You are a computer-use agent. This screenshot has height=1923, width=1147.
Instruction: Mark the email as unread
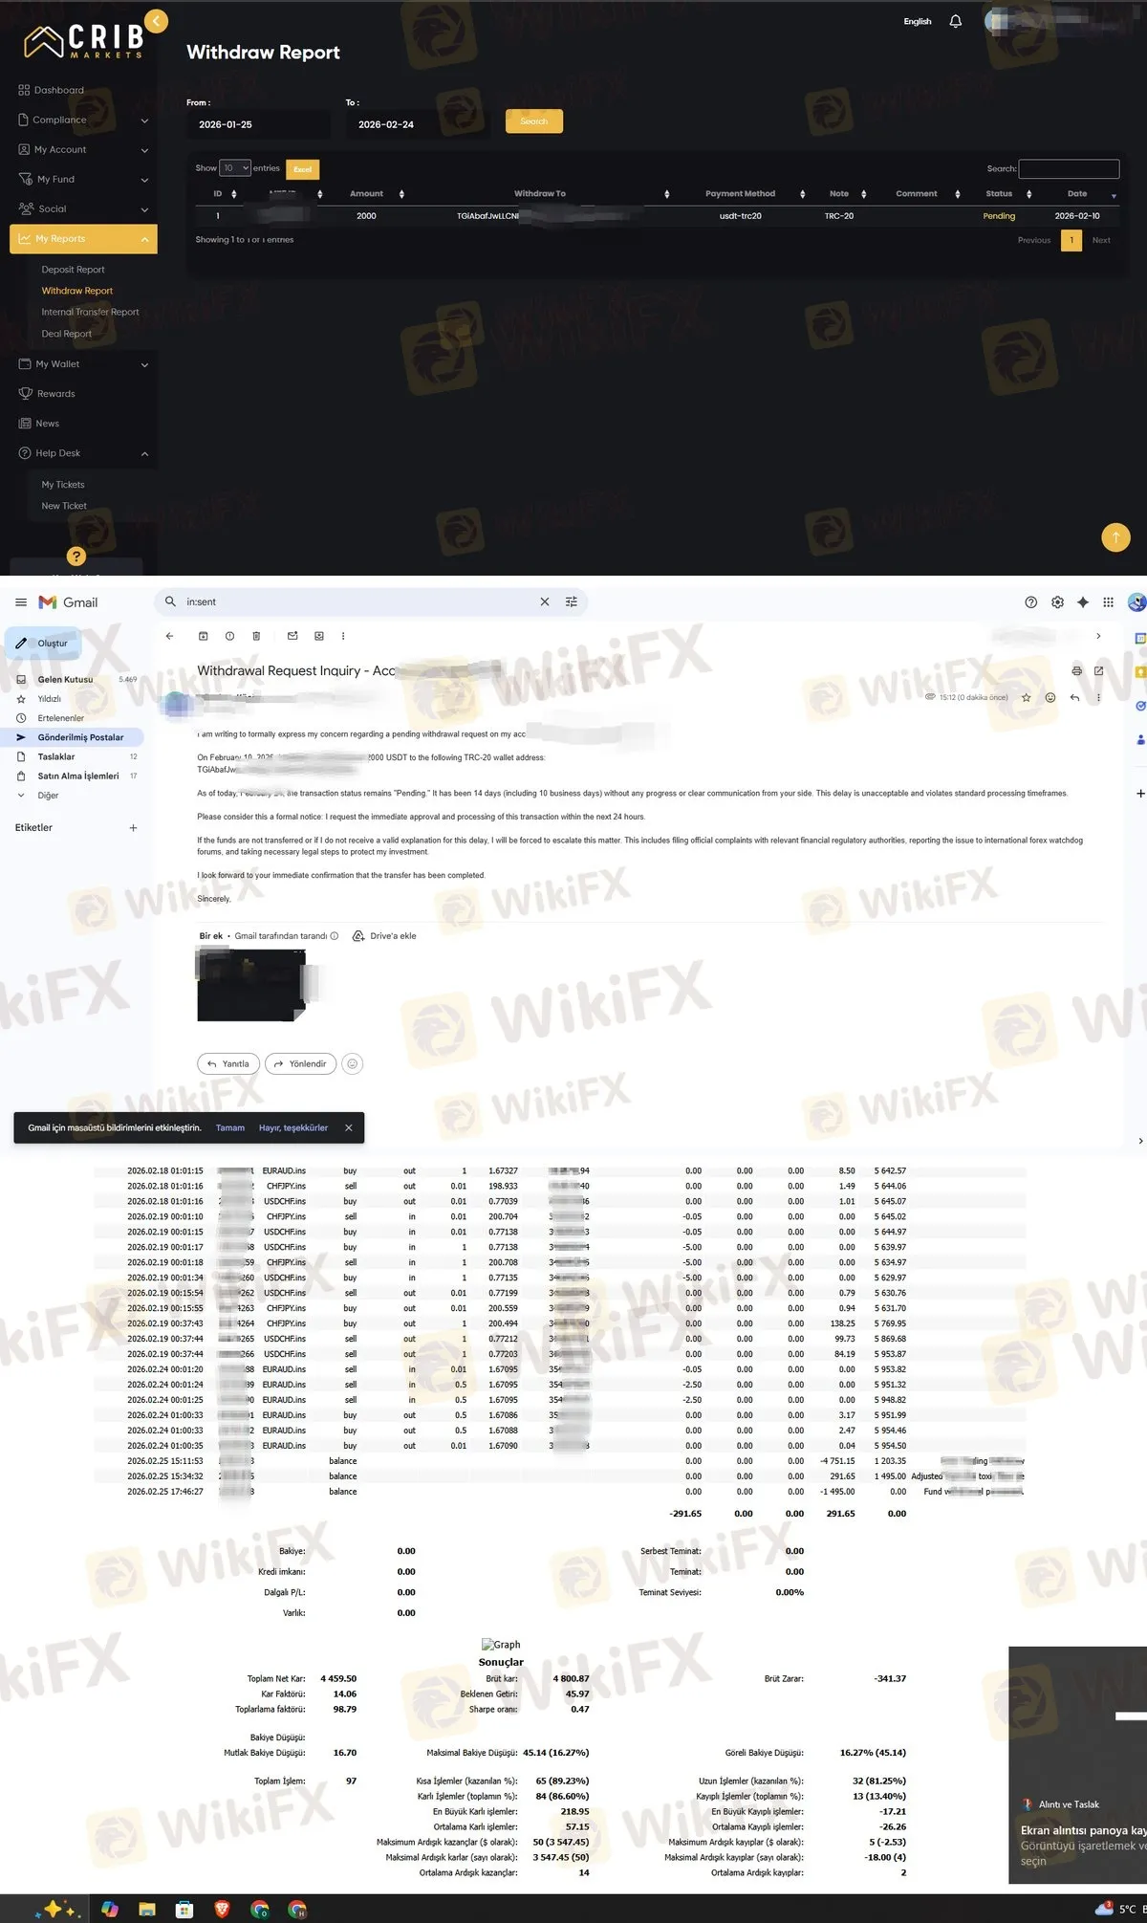coord(292,636)
